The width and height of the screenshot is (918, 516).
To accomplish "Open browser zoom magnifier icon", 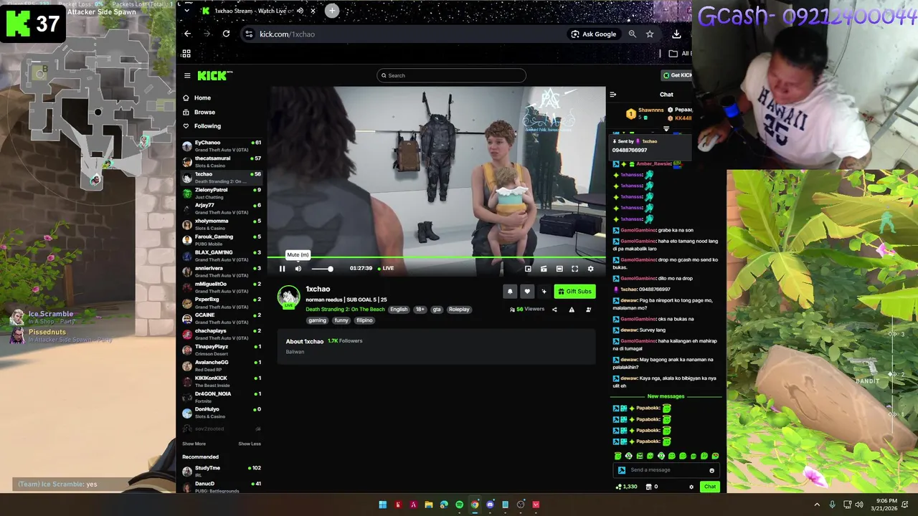I will click(x=633, y=34).
